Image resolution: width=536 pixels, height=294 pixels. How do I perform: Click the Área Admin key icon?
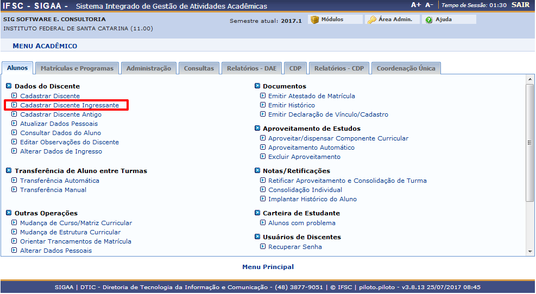point(372,20)
